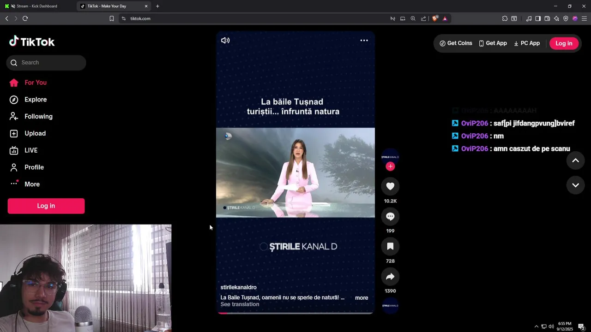The width and height of the screenshot is (591, 332).
Task: Open the Leo AI sparkle icon
Action: click(x=556, y=18)
